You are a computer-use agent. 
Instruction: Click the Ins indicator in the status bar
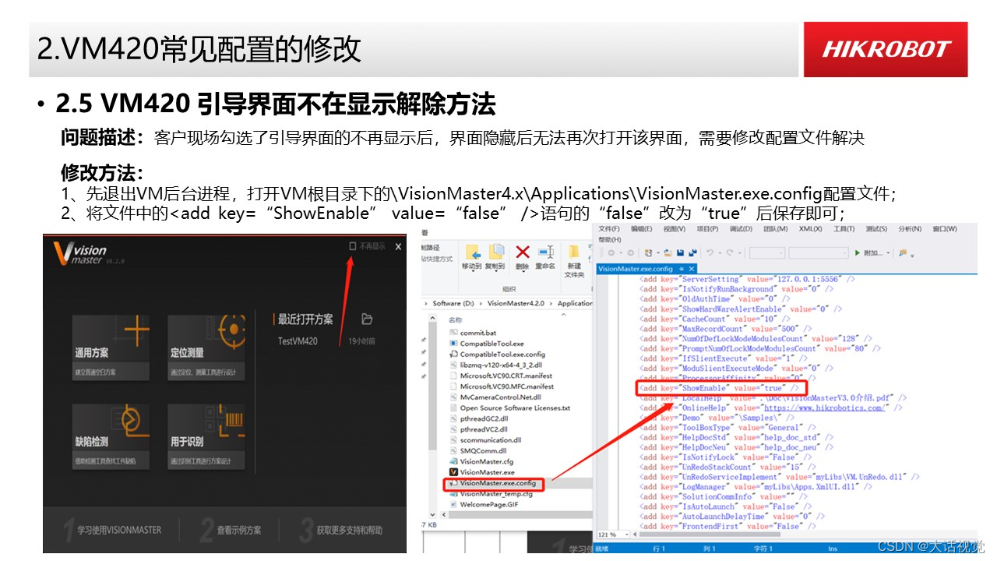[x=833, y=549]
